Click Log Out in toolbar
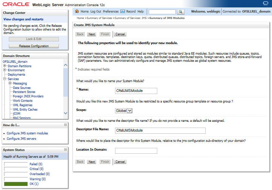The height and width of the screenshot is (190, 272). (x=96, y=12)
